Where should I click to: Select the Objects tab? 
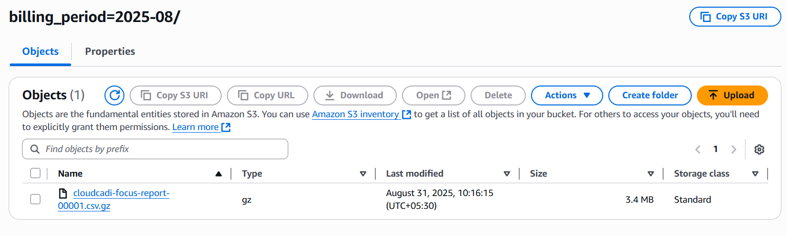40,51
